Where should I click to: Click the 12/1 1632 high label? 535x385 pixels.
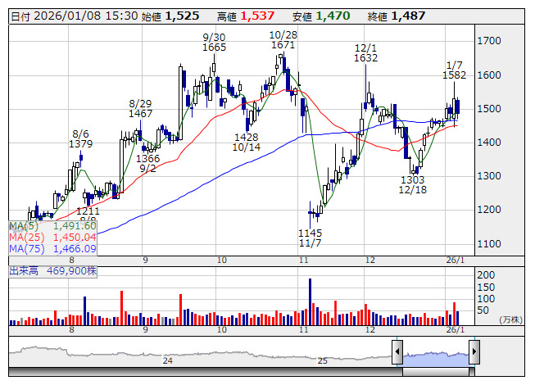(365, 53)
